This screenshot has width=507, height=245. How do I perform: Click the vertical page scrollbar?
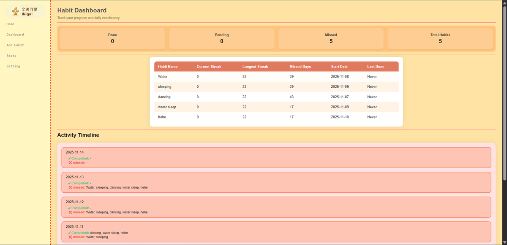pos(504,93)
